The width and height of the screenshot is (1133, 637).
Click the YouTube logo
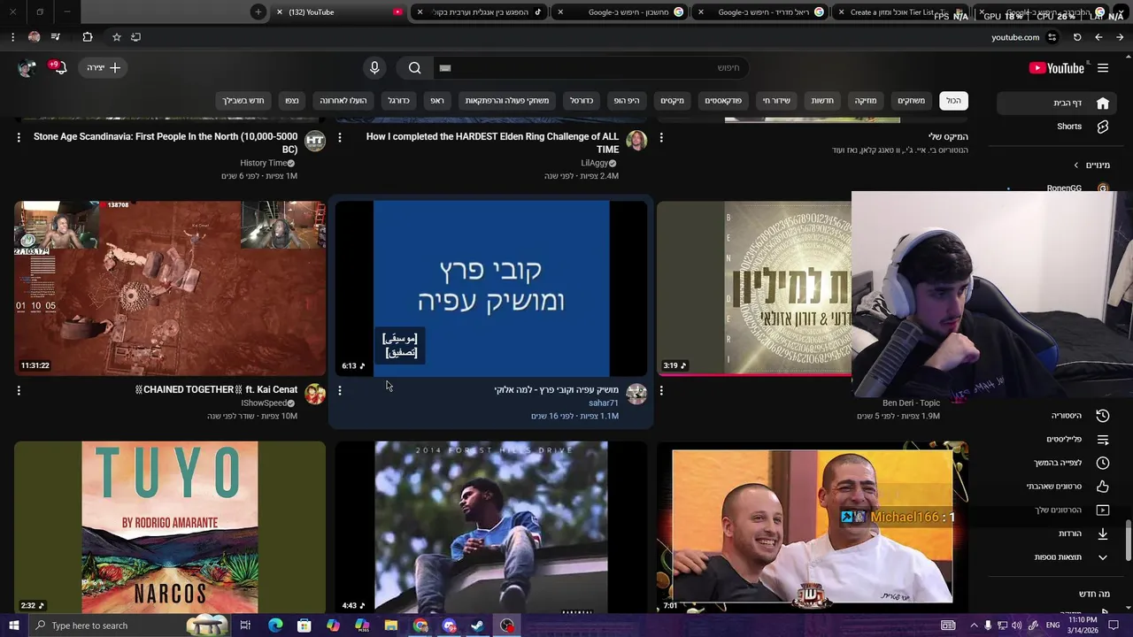pyautogui.click(x=1057, y=68)
